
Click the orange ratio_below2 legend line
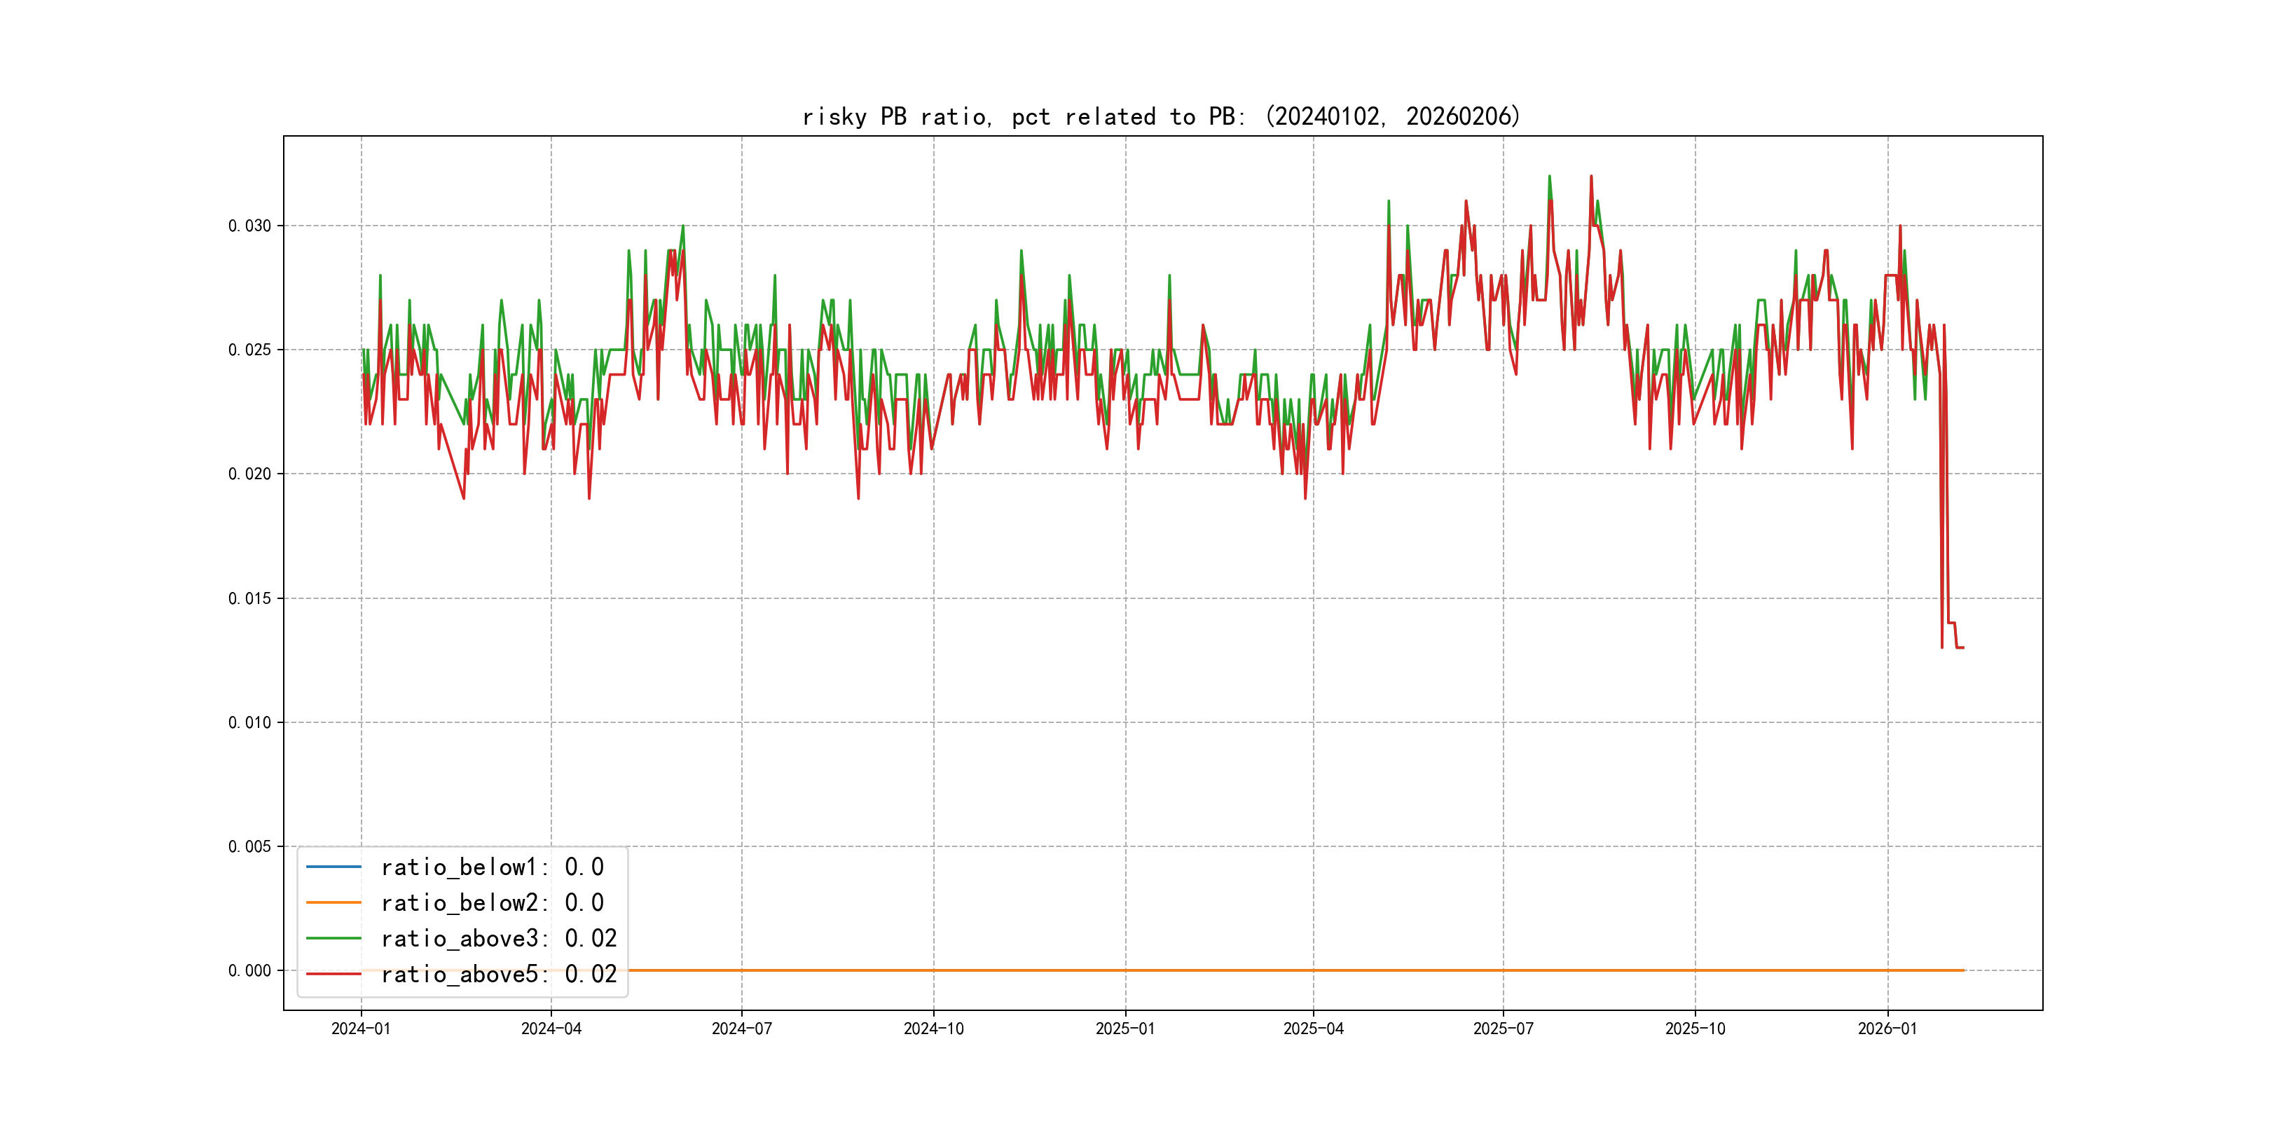[x=333, y=902]
